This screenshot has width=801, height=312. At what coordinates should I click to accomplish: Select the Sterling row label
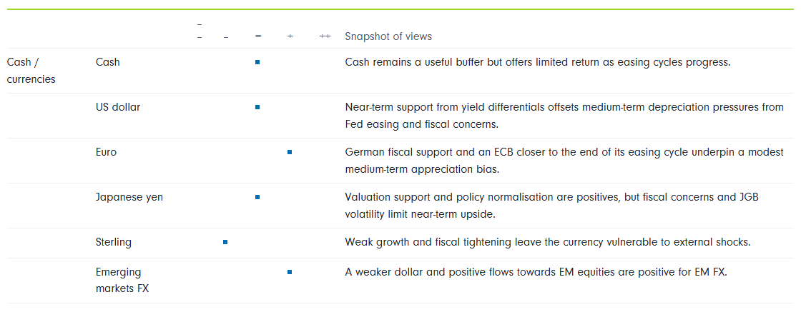pyautogui.click(x=114, y=242)
